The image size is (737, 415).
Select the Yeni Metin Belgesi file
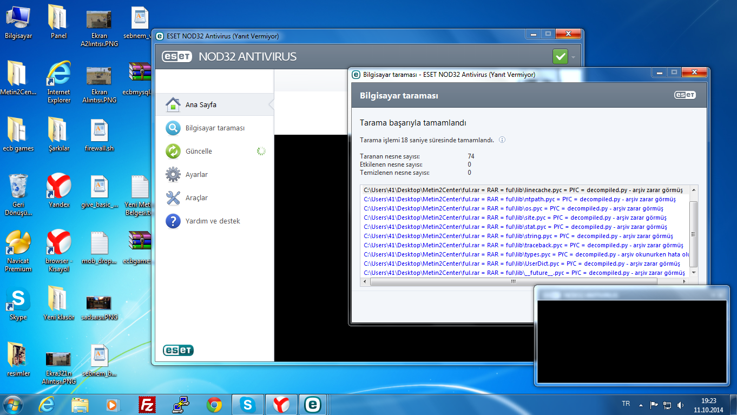click(140, 195)
